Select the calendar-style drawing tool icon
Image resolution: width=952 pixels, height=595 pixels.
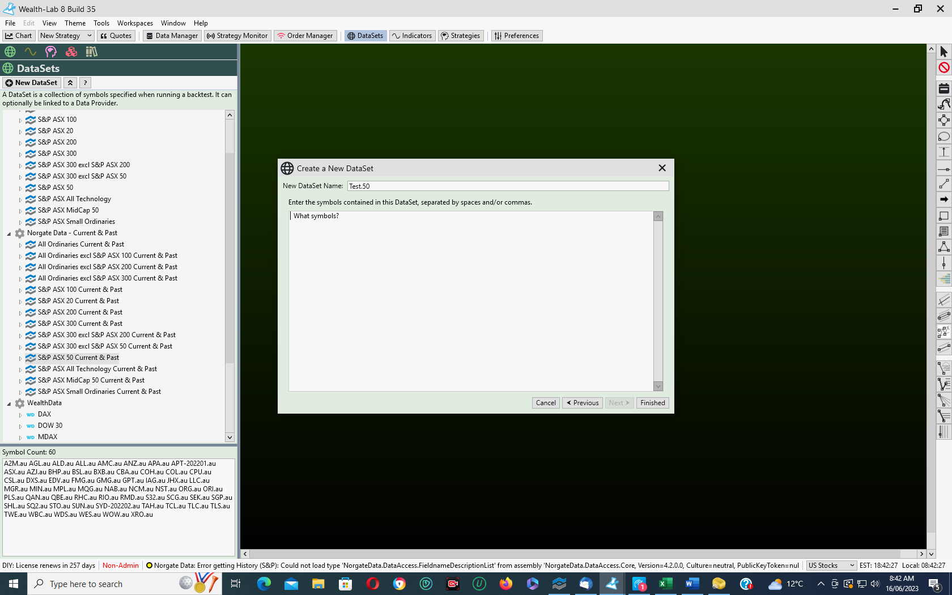[x=944, y=88]
